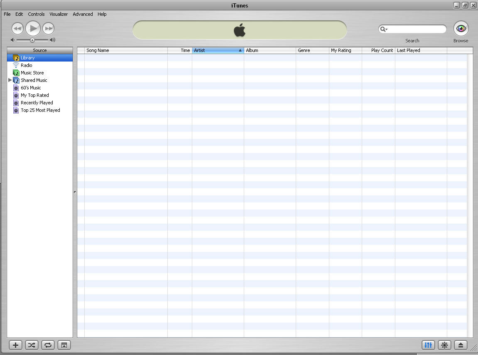Click the My Top Rated gear icon
Image resolution: width=478 pixels, height=355 pixels.
click(16, 95)
